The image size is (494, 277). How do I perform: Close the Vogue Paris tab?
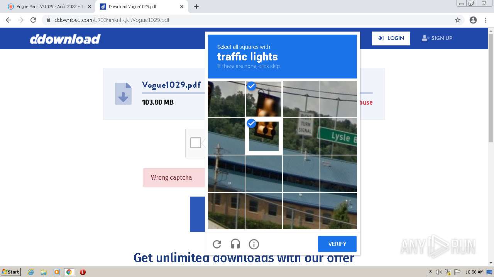pyautogui.click(x=90, y=7)
